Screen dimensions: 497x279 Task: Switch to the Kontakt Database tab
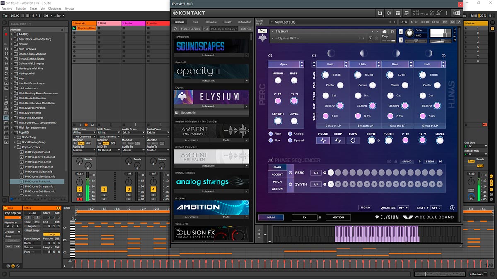point(211,22)
